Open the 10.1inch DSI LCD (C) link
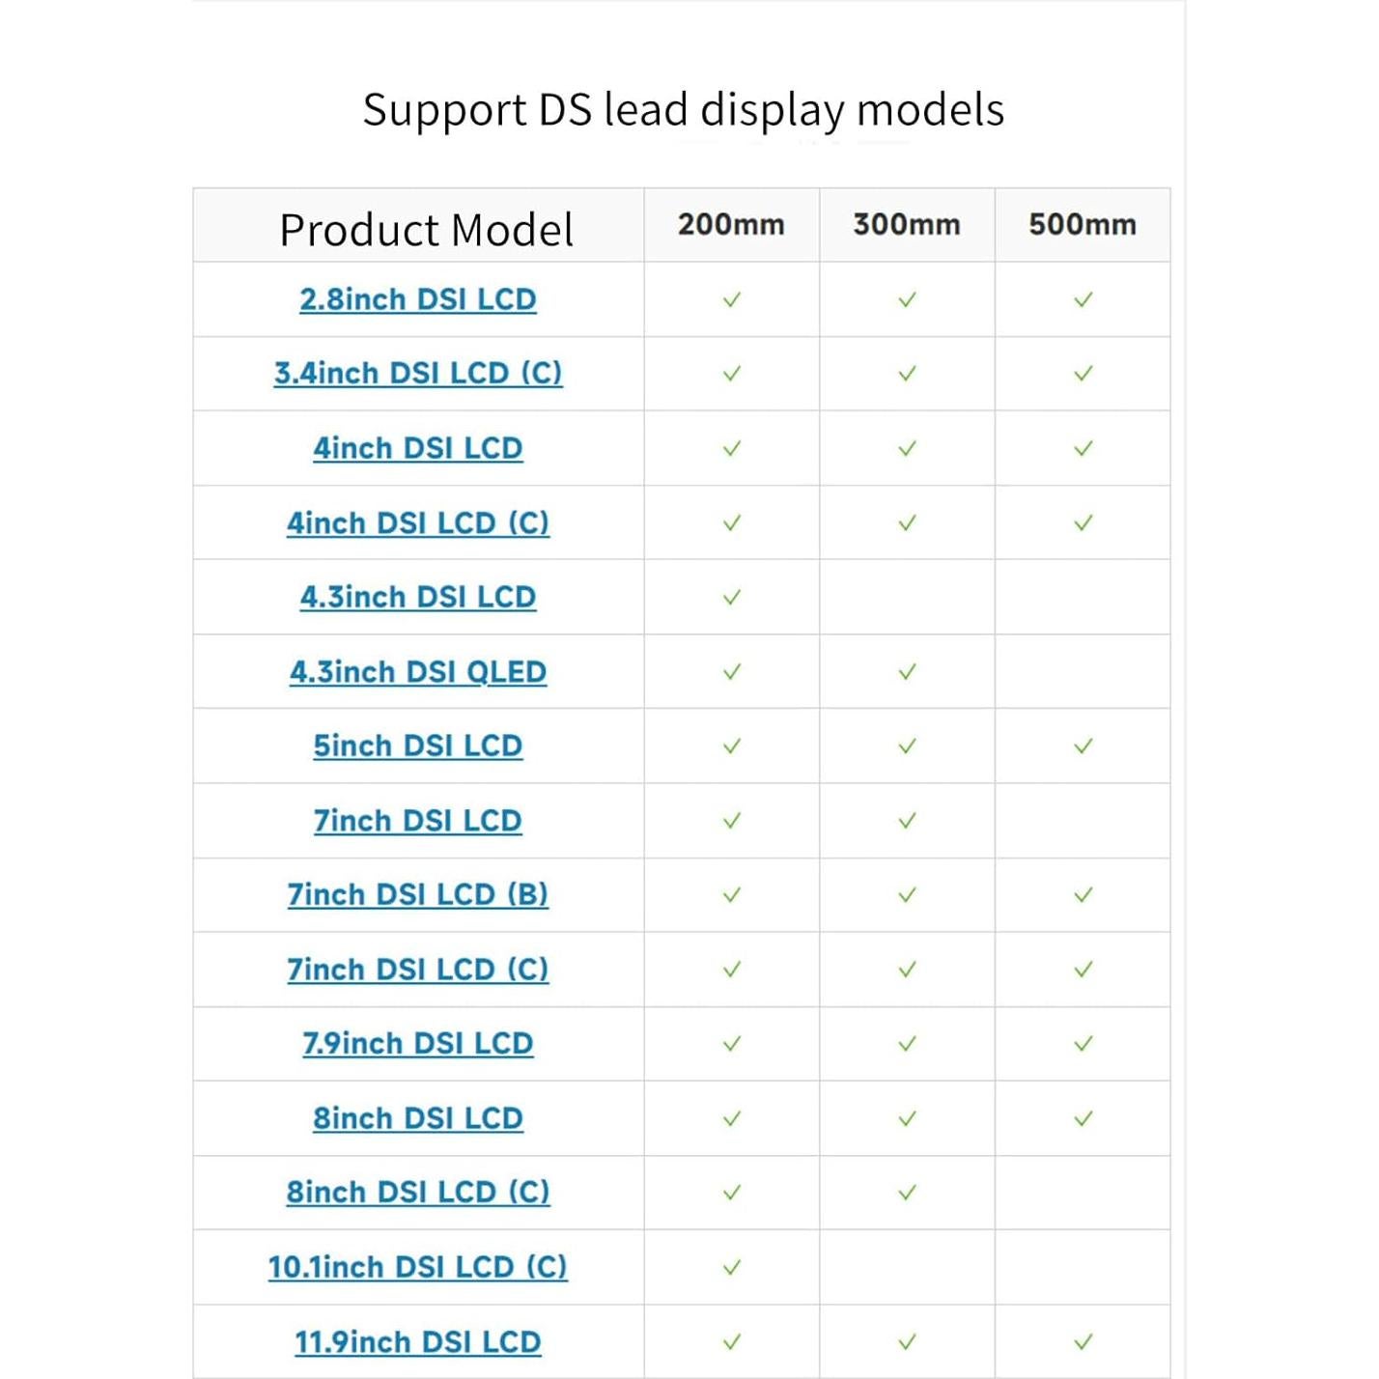 click(x=417, y=1267)
